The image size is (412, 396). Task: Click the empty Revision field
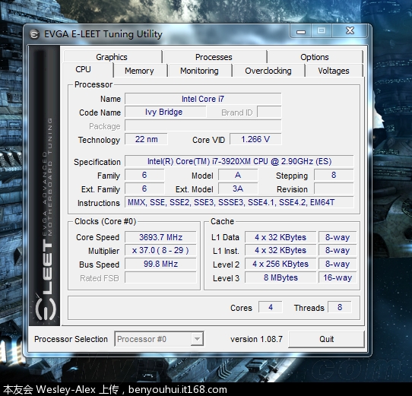click(334, 188)
